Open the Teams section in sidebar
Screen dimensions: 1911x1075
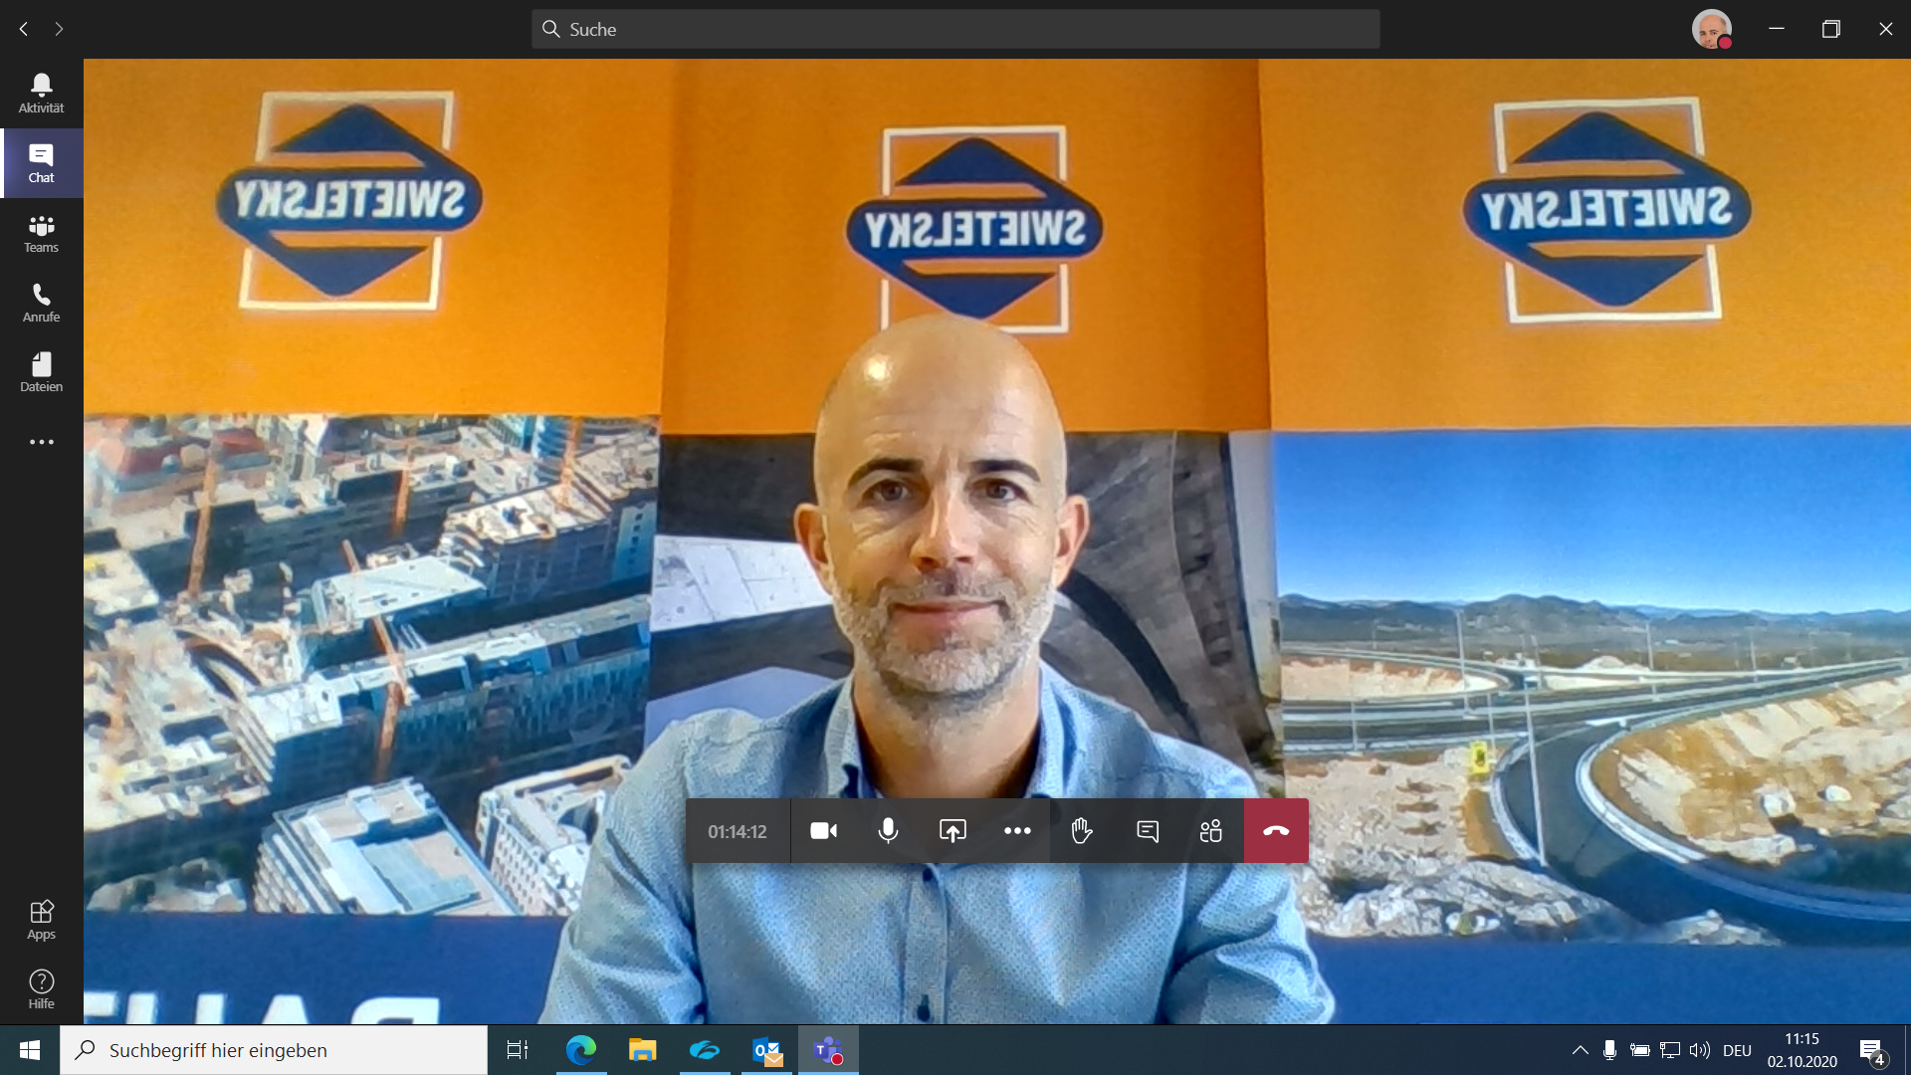pyautogui.click(x=41, y=233)
